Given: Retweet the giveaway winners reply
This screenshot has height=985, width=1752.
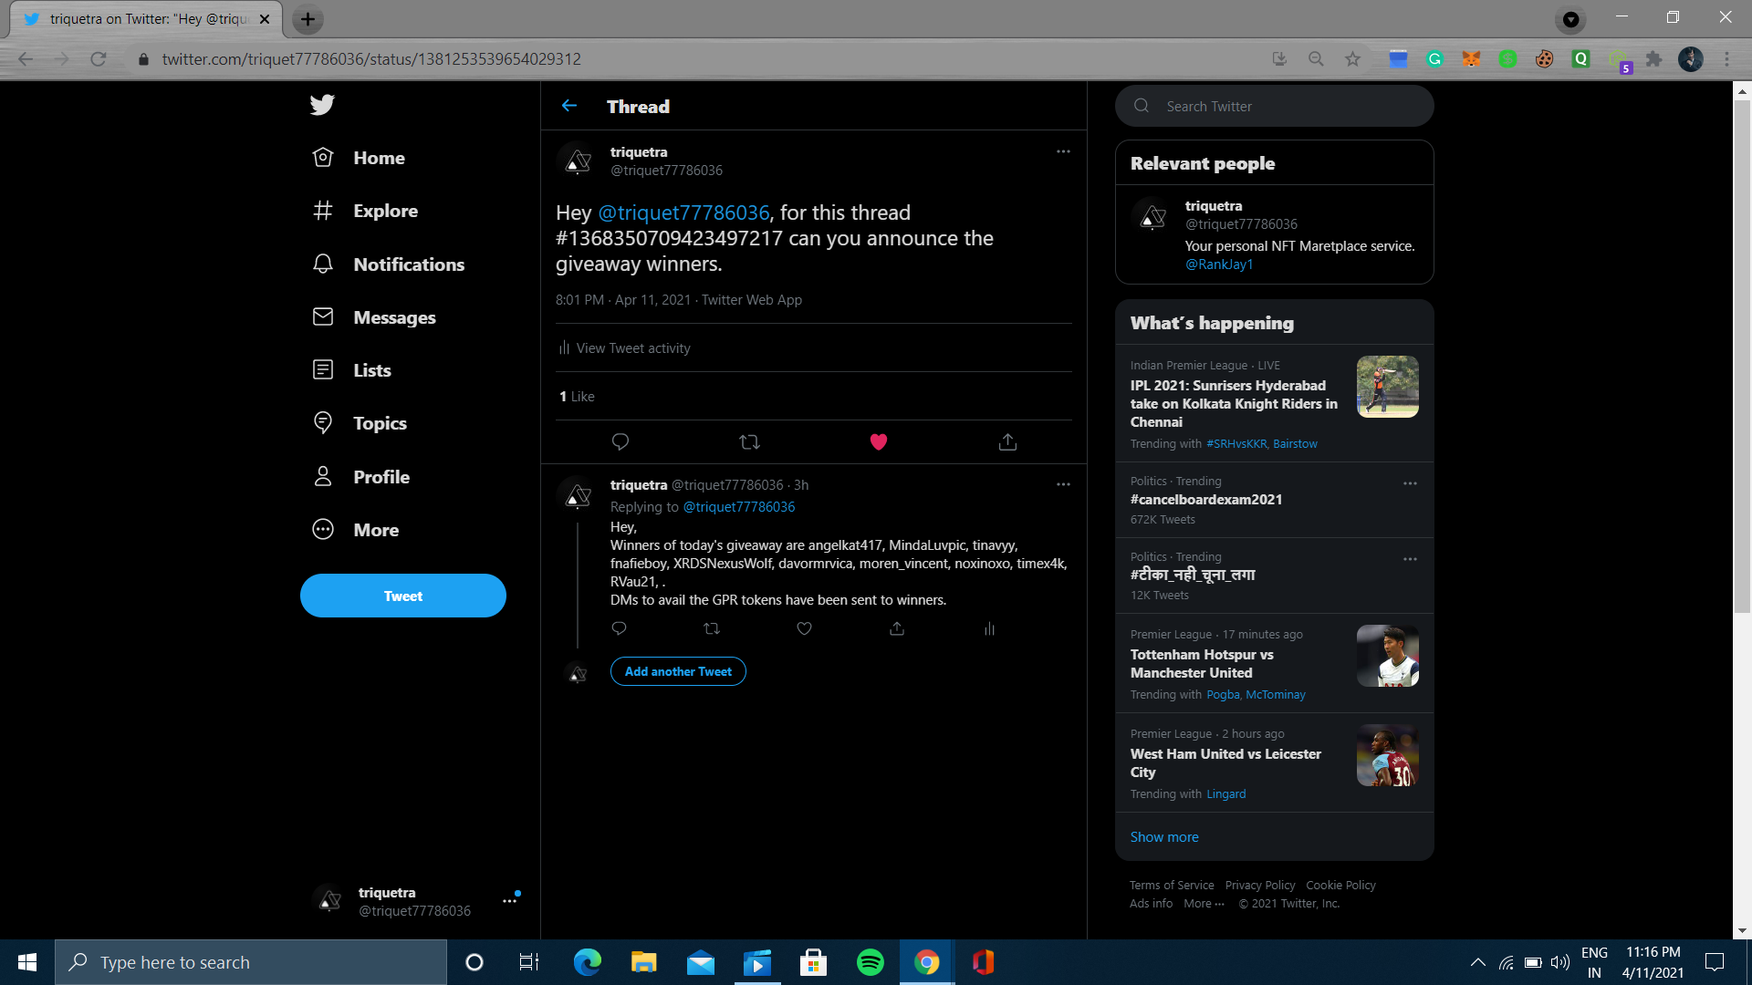Looking at the screenshot, I should pos(712,628).
